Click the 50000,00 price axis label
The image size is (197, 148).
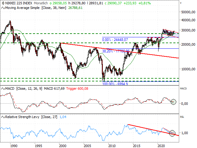[x=188, y=12]
